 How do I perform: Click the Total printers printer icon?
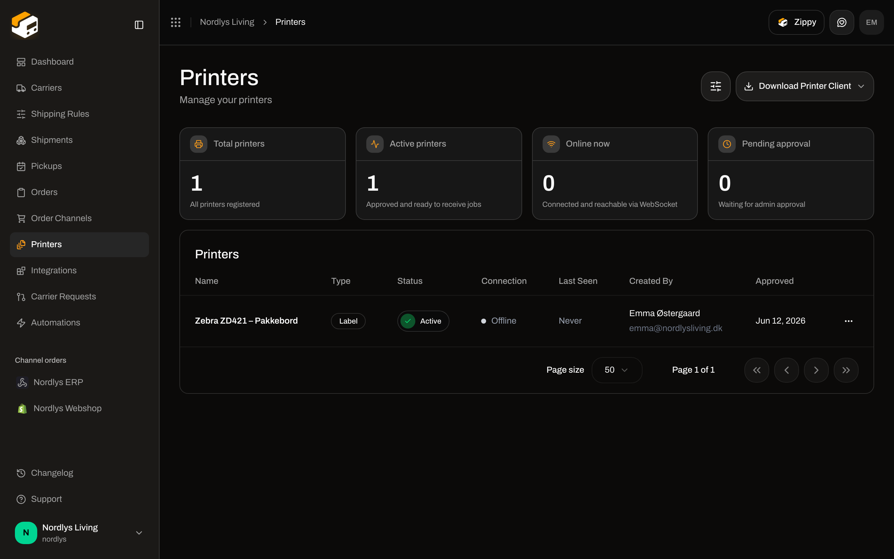point(199,144)
